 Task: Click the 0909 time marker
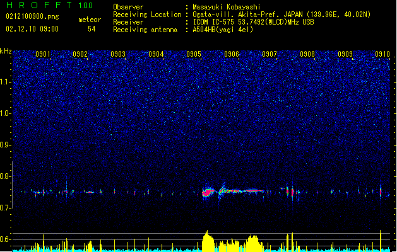[345, 54]
